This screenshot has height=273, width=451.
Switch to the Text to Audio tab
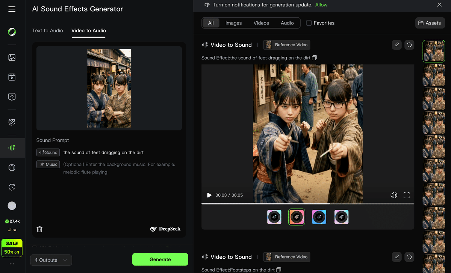pyautogui.click(x=47, y=31)
